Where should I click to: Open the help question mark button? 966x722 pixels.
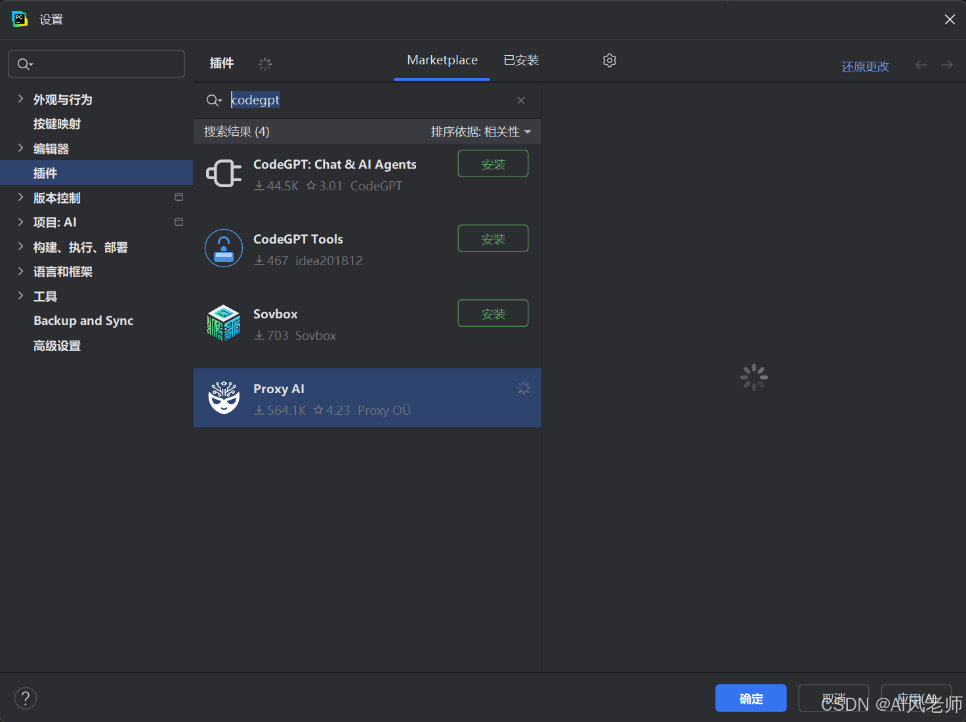pos(26,698)
